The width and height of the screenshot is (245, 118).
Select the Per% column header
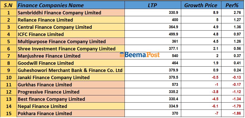(x=232, y=5)
